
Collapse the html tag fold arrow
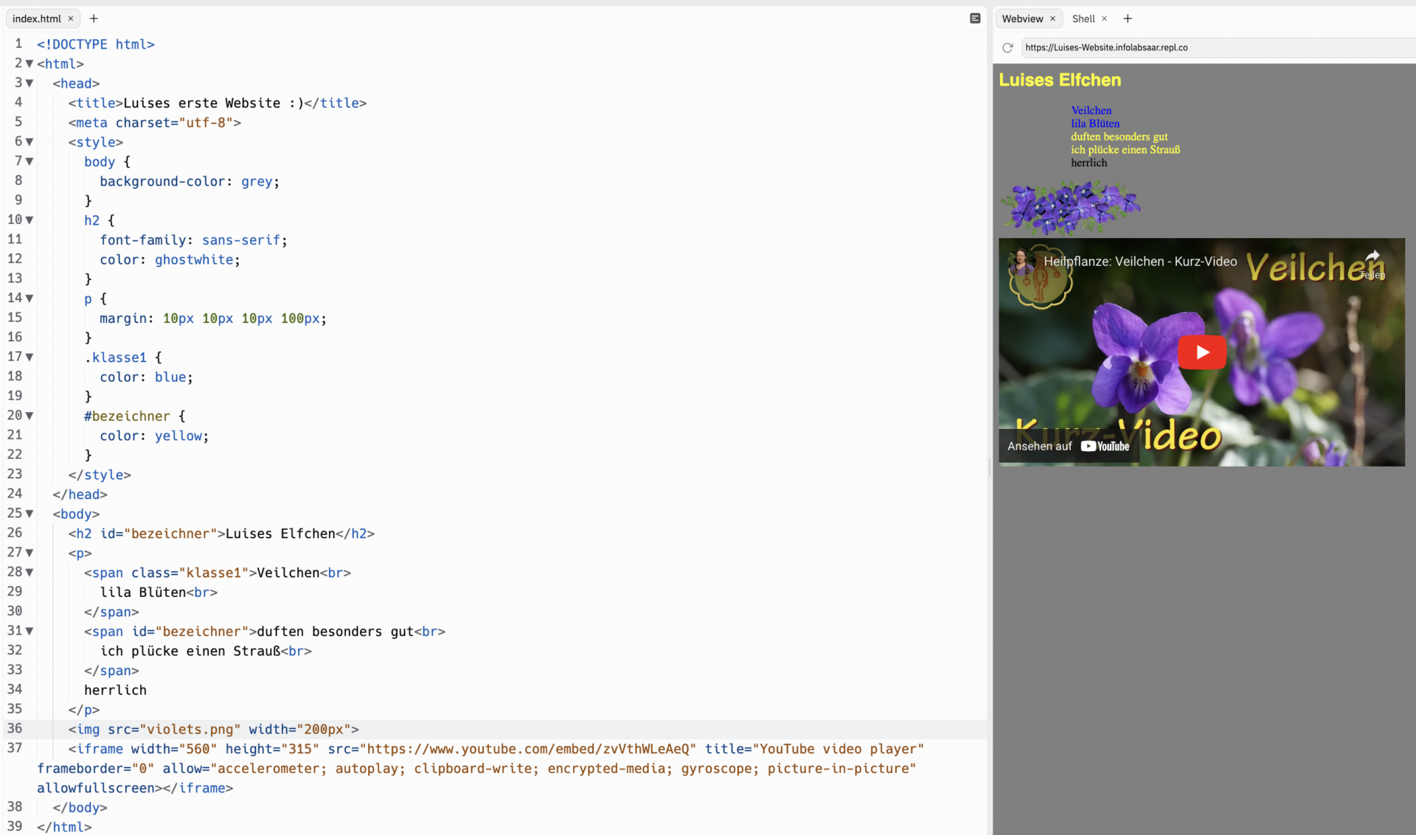click(29, 64)
